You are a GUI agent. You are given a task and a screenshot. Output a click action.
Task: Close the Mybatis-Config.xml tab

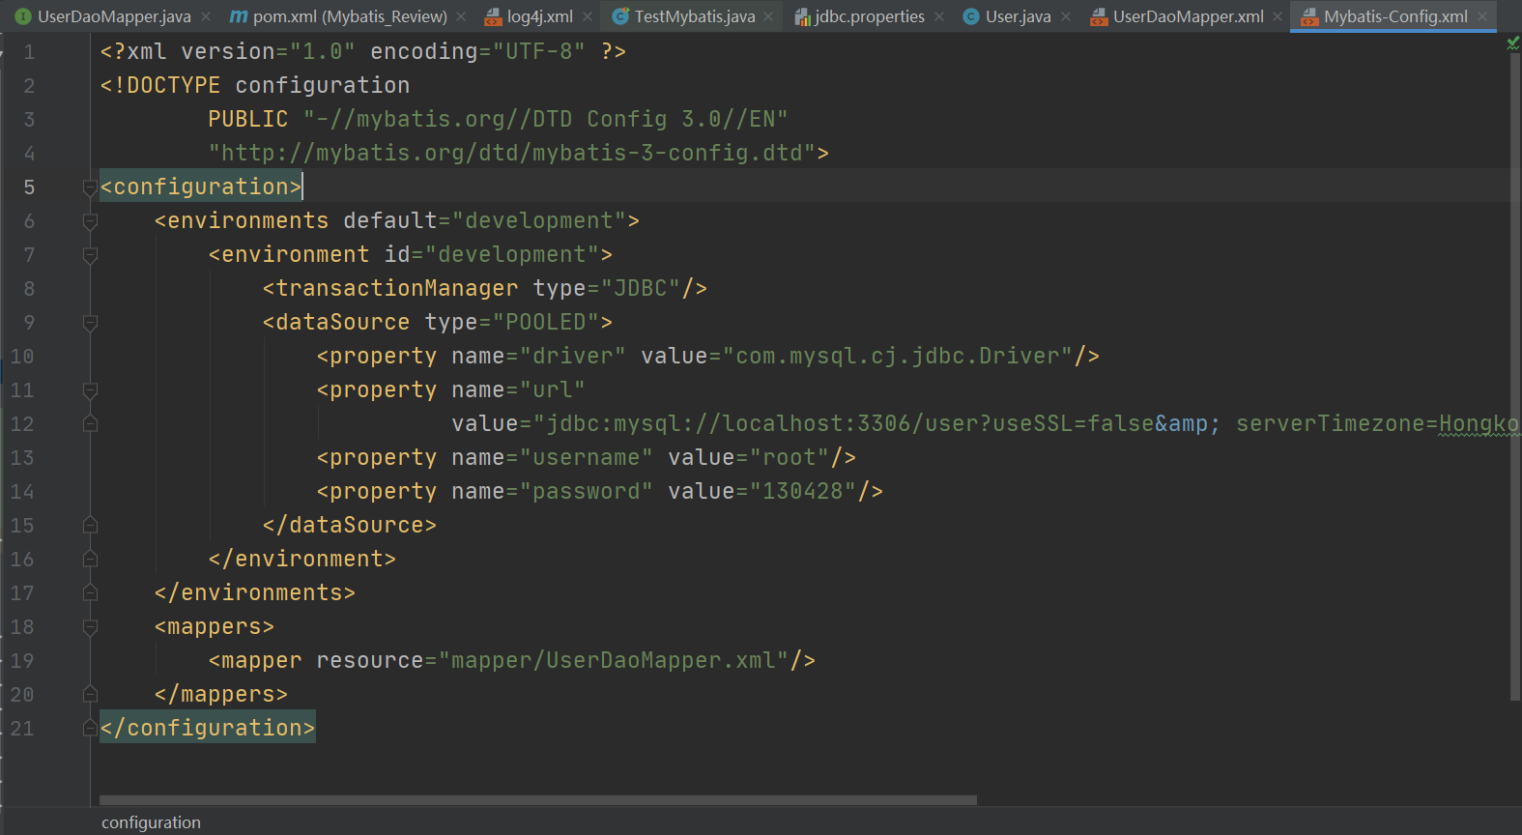(x=1482, y=16)
